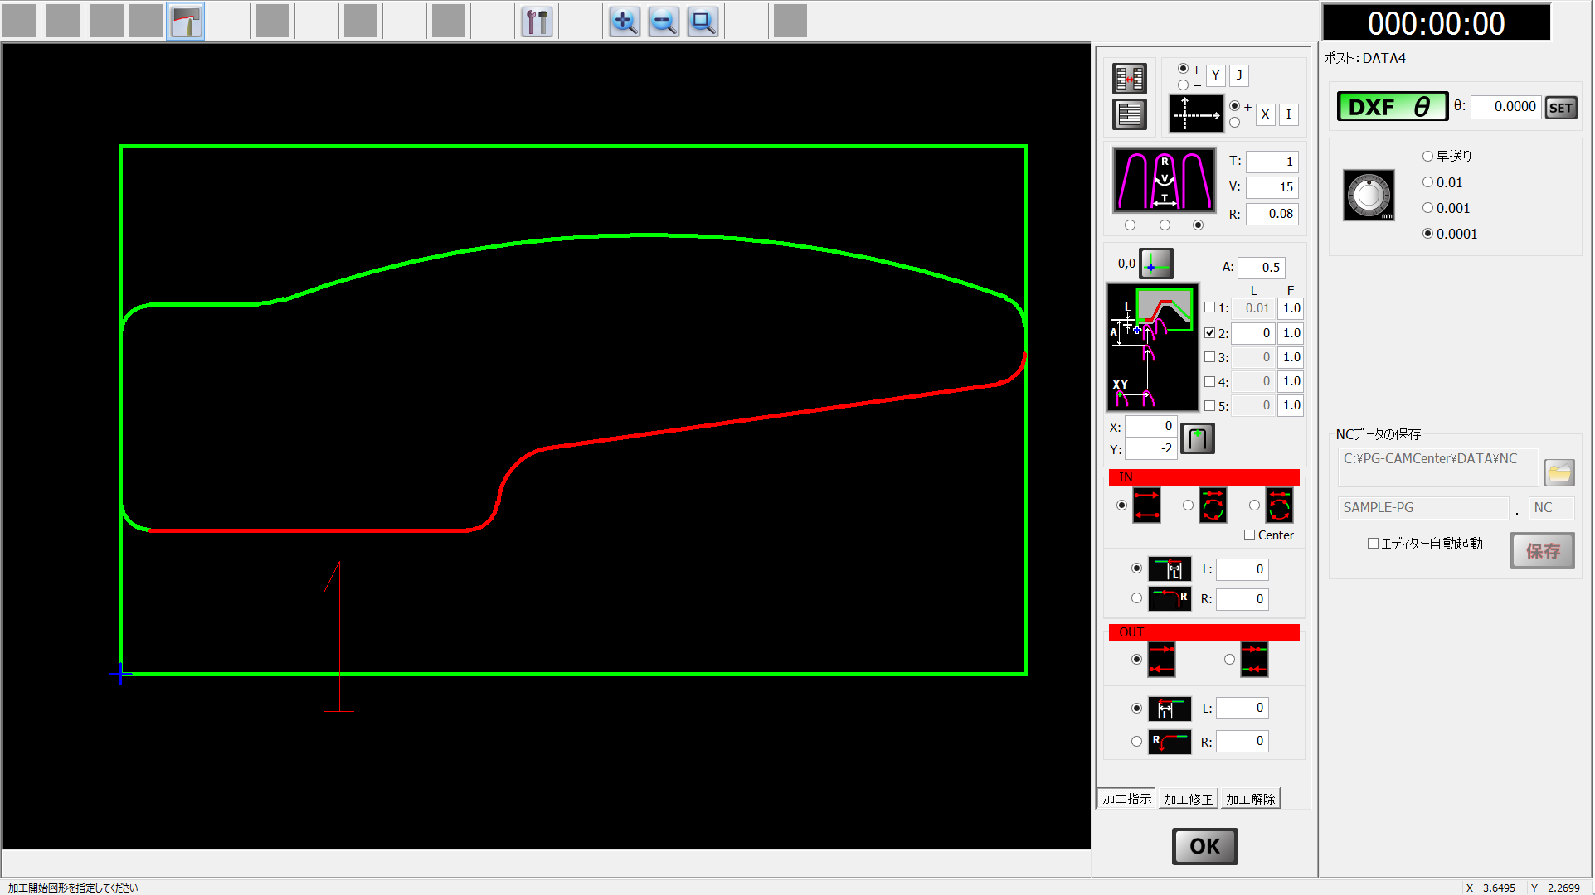
Task: Click the IN straight approach icon
Action: (1146, 506)
